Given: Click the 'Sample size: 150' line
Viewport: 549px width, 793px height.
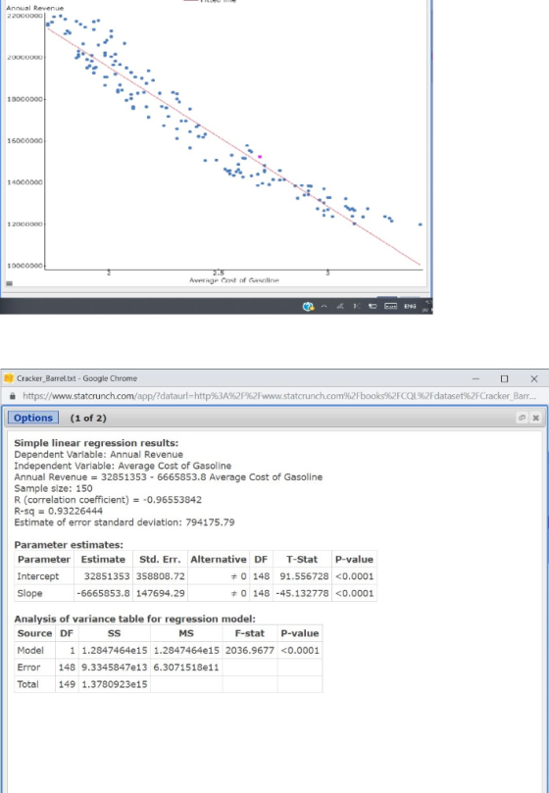Looking at the screenshot, I should point(53,488).
